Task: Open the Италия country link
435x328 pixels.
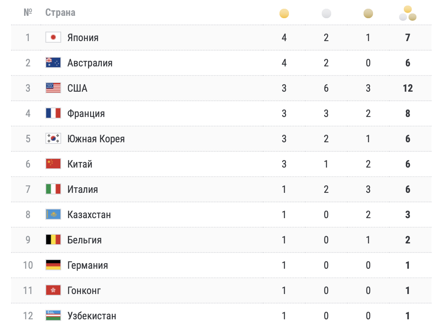Action: coord(82,189)
